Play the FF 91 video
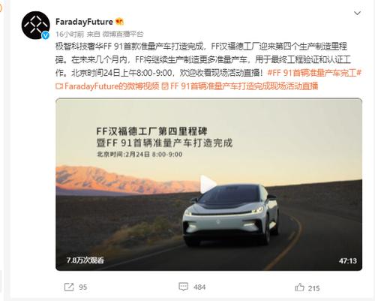Viewport: 375px width, 301px height. (208, 184)
